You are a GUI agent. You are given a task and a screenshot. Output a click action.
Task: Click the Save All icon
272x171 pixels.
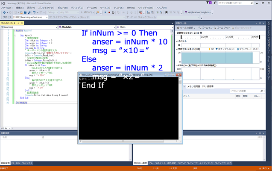pos(29,12)
